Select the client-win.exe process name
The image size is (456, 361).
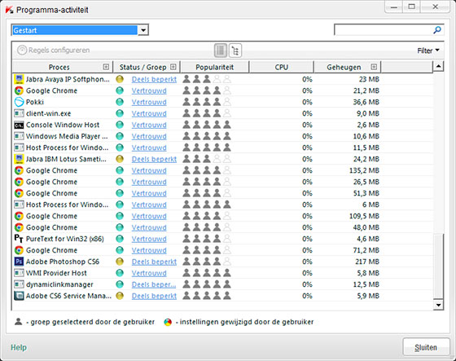[48, 113]
